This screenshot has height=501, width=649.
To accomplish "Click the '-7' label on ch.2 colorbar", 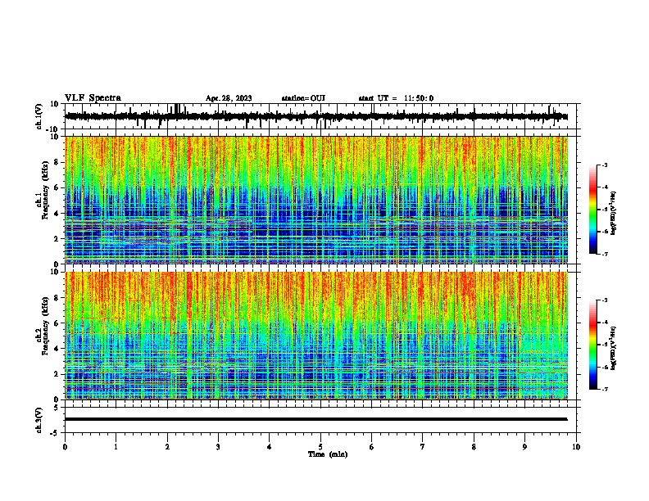I will pyautogui.click(x=605, y=389).
